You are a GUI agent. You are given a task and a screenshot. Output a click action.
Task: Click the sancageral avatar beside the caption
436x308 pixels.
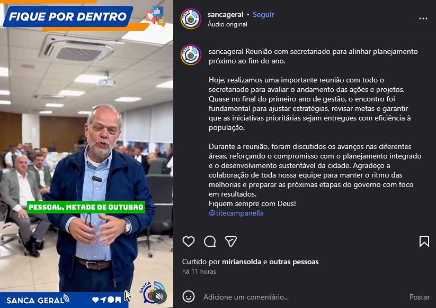pyautogui.click(x=191, y=54)
